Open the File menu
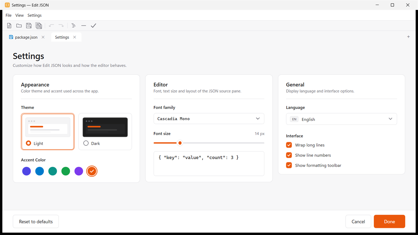418x235 pixels. coord(9,15)
